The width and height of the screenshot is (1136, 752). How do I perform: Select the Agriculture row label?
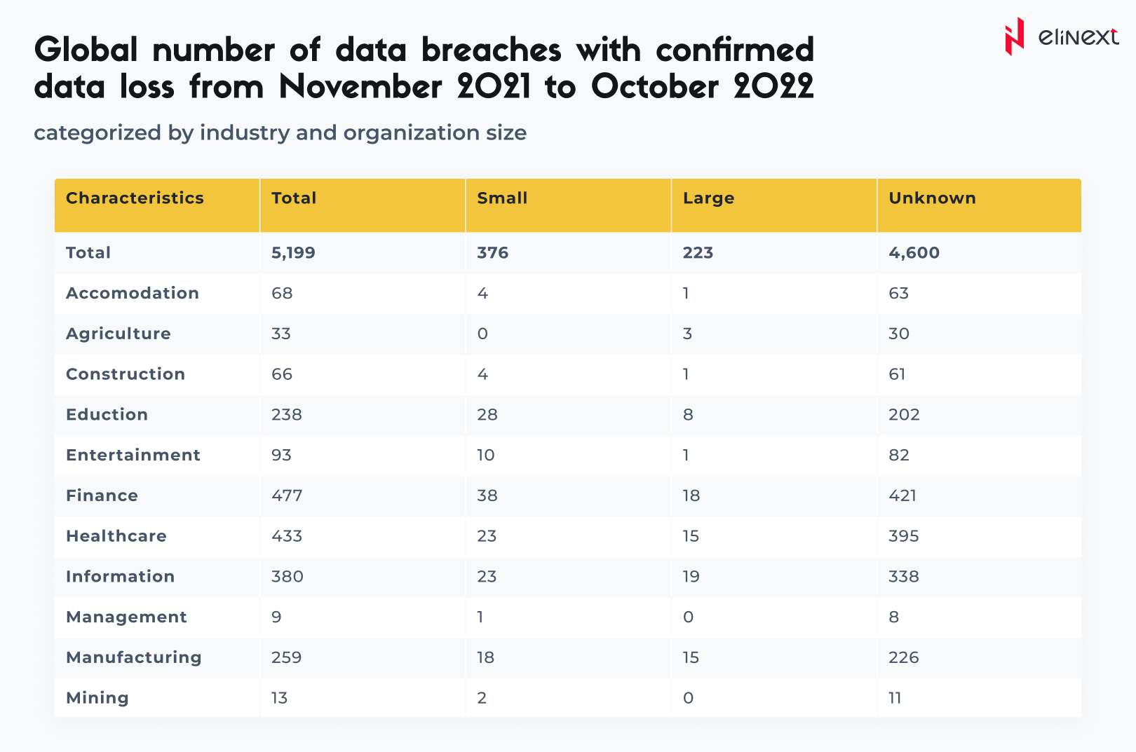coord(119,334)
